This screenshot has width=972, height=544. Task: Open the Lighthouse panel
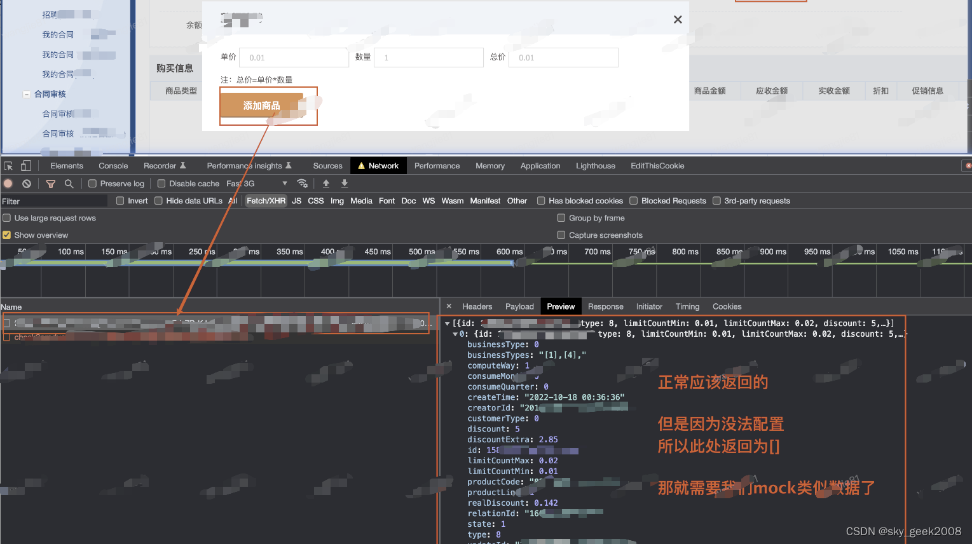pos(595,165)
